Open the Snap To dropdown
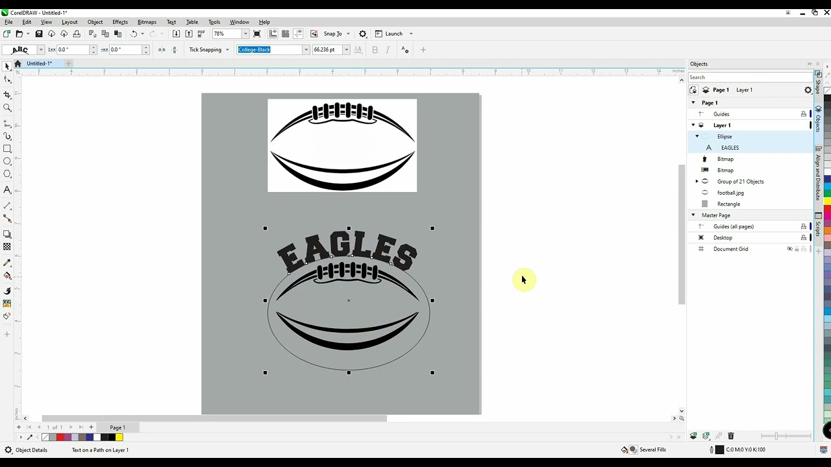The image size is (831, 467). click(x=348, y=34)
